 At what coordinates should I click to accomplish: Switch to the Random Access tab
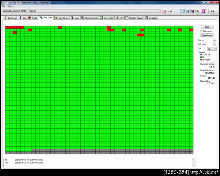click(x=134, y=18)
